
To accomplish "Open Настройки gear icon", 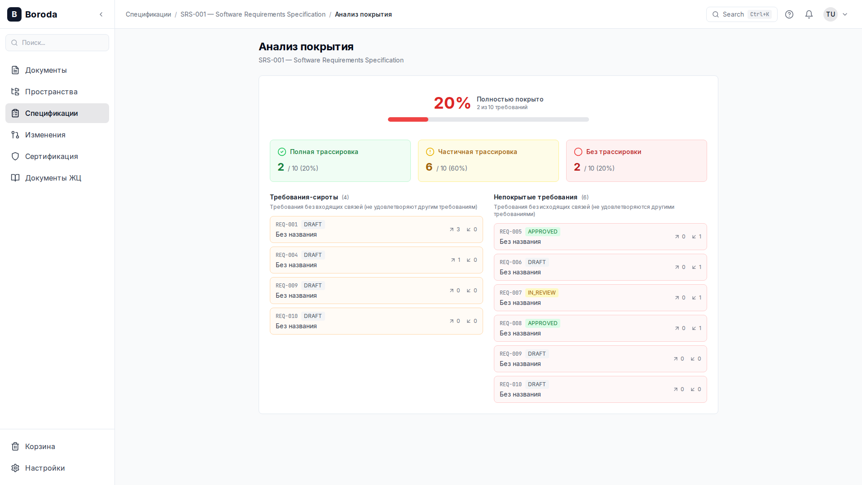I will [15, 468].
